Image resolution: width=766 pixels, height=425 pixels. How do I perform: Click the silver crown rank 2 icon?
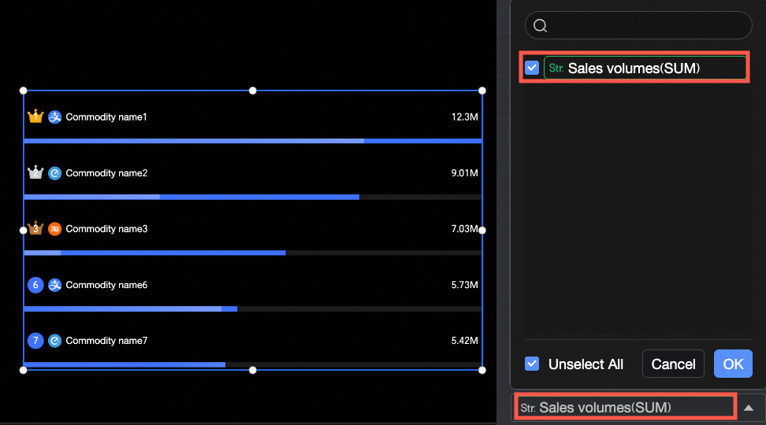coord(35,172)
